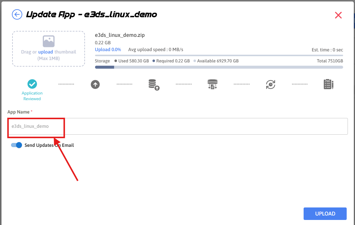The width and height of the screenshot is (355, 225).
Task: Click the database upload step icon
Action: coord(154,85)
